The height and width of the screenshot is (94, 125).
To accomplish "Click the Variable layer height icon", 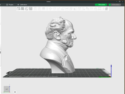I will pos(43,9).
